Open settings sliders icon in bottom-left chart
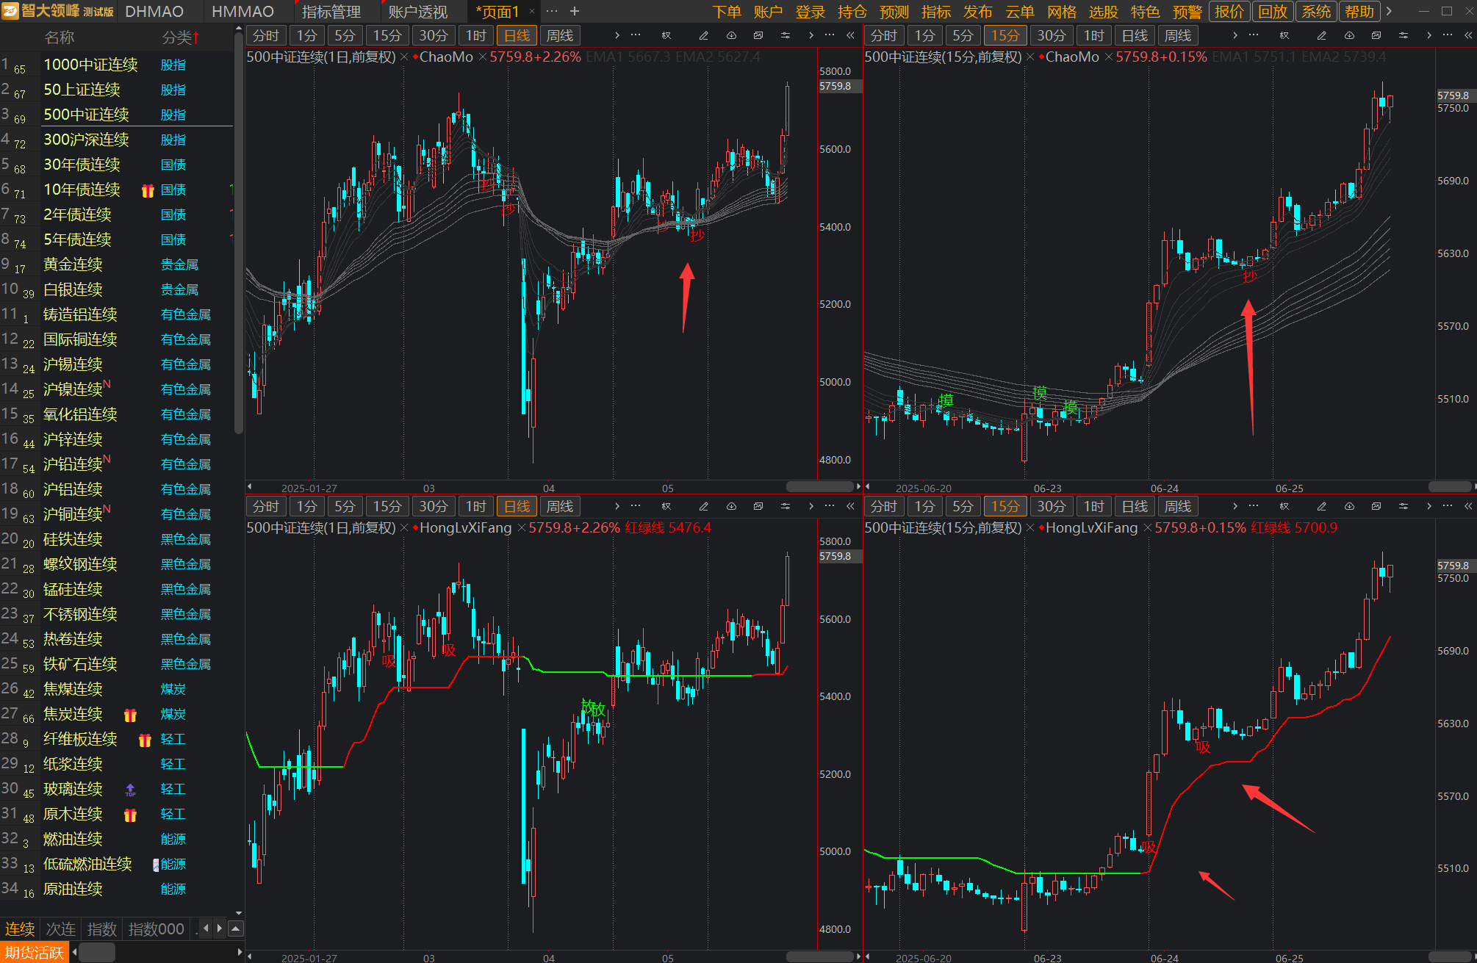 tap(786, 506)
